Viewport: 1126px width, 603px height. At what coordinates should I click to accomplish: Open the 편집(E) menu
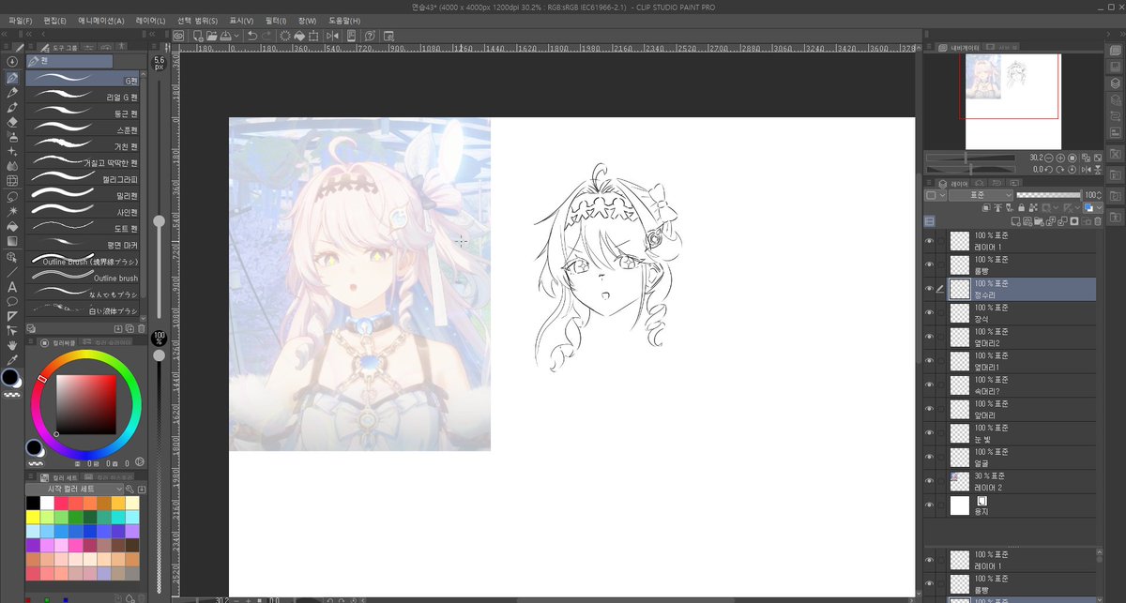(x=55, y=21)
